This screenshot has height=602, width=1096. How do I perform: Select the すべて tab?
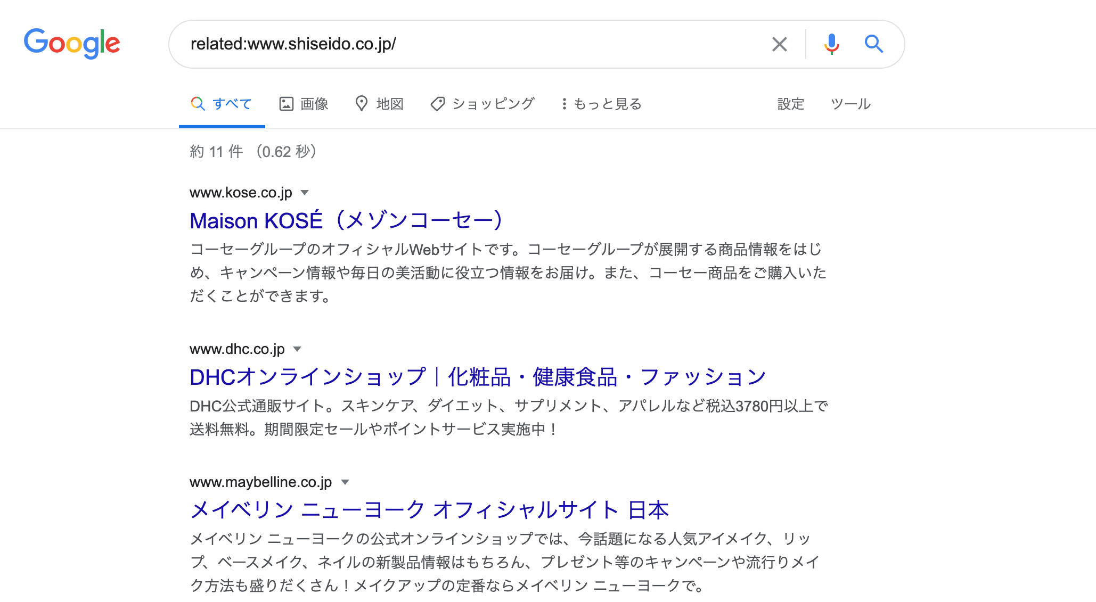(222, 104)
